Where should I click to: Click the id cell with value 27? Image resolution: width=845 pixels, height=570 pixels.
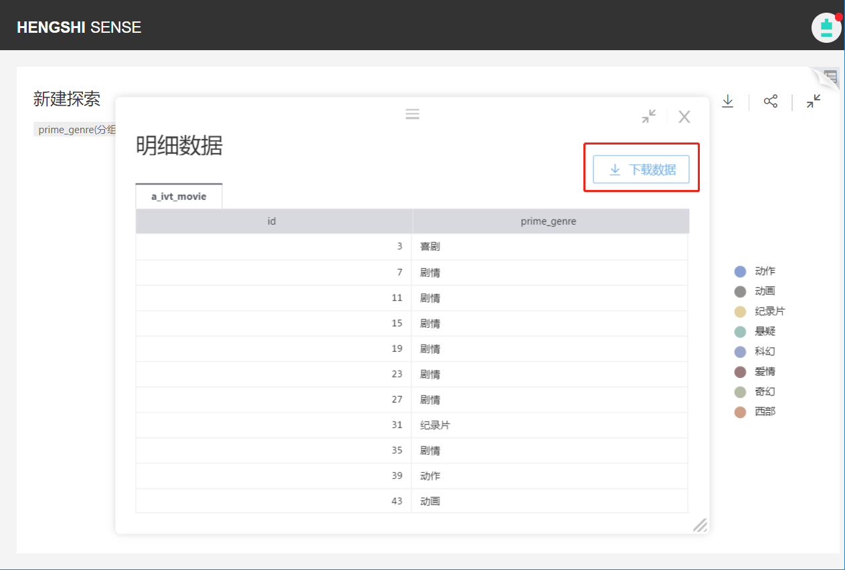point(274,399)
